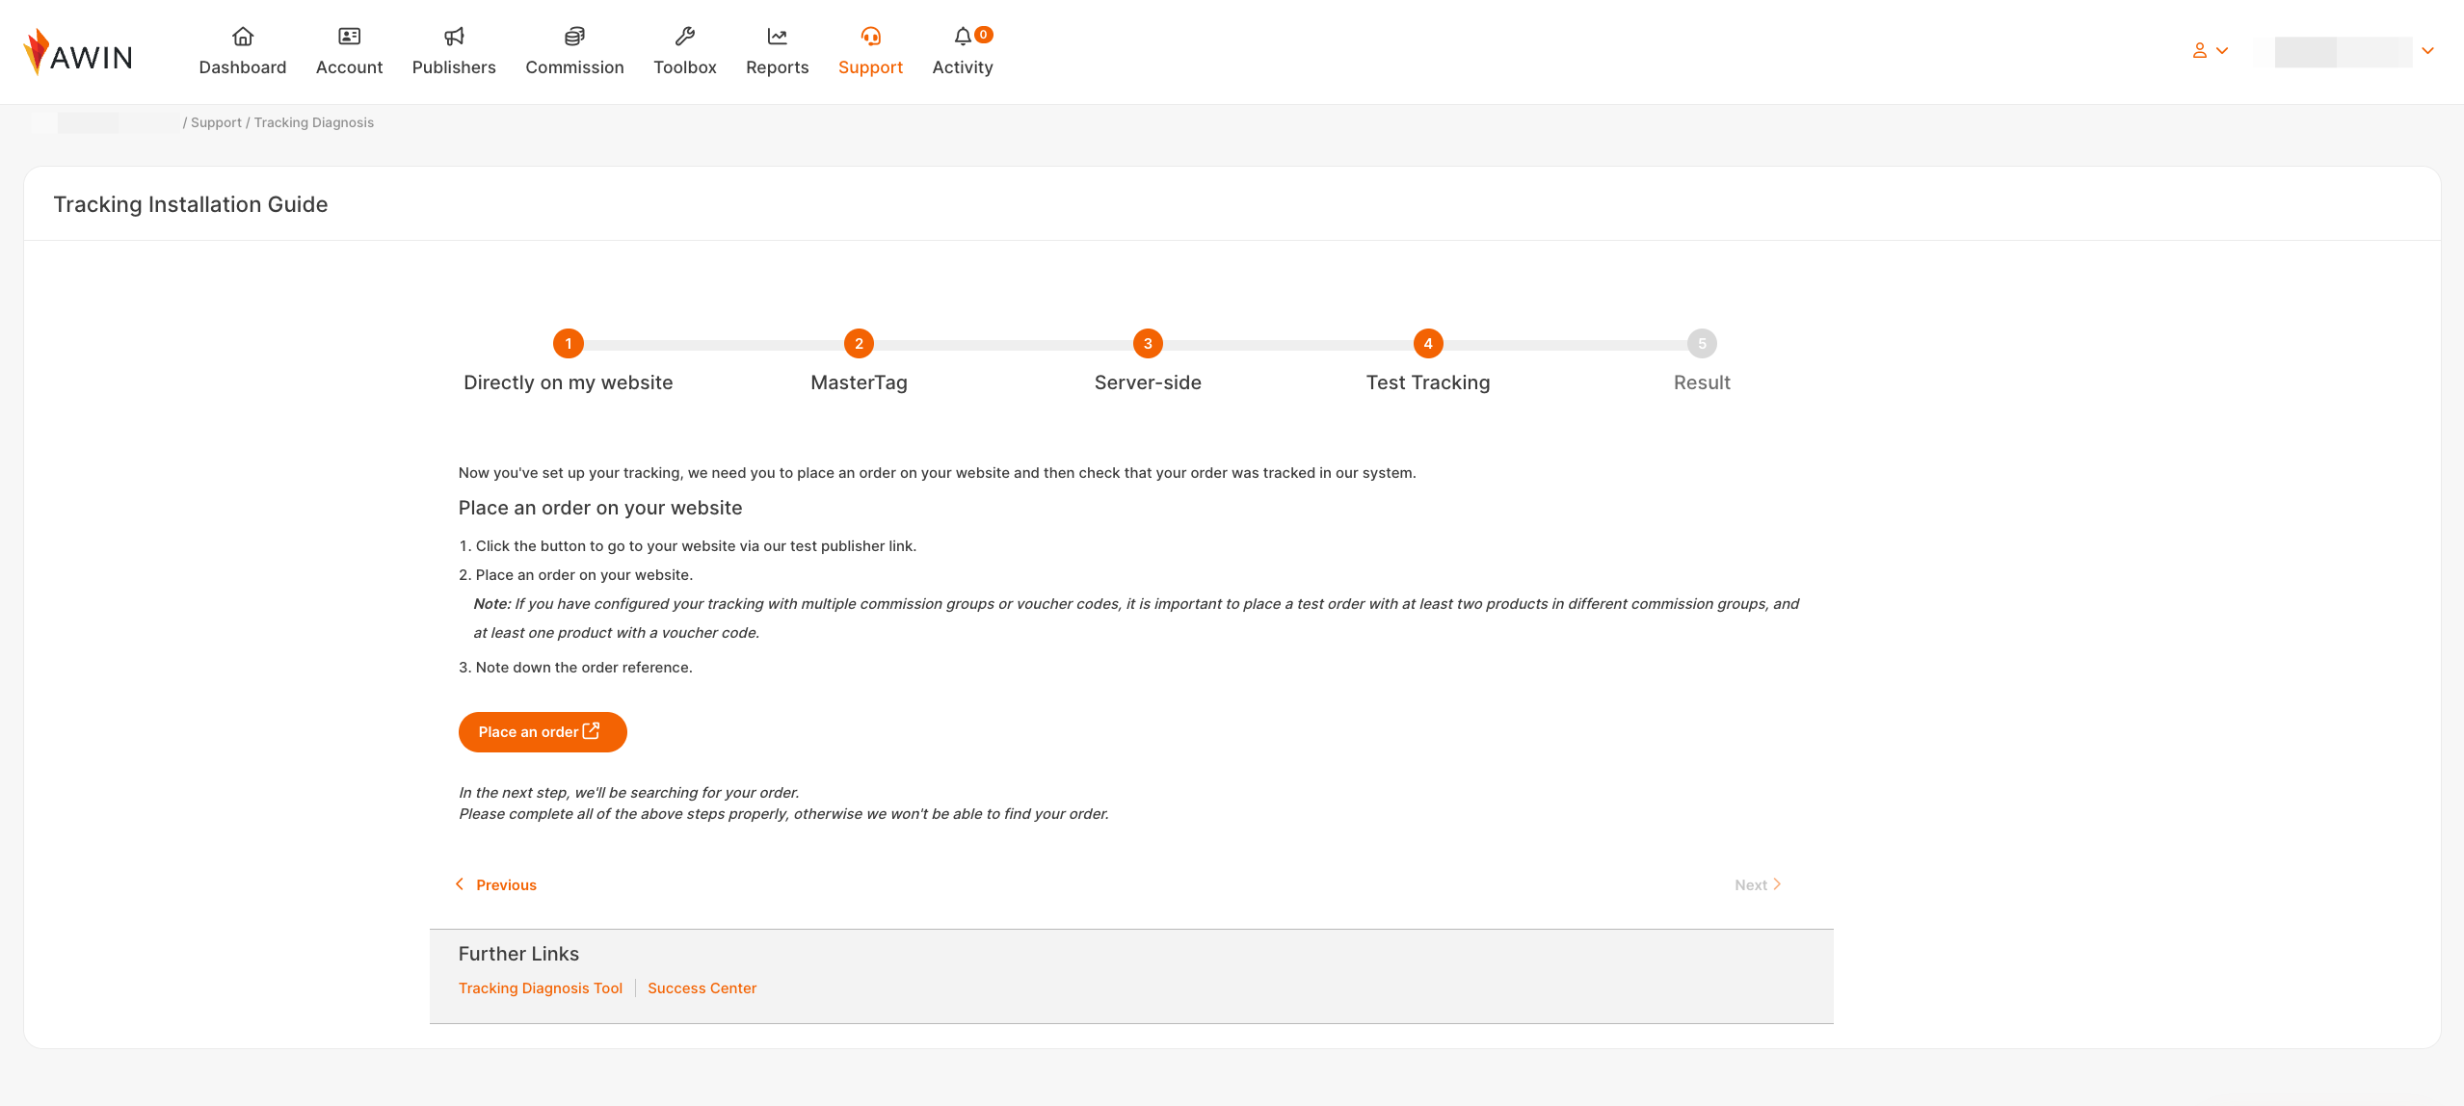The height and width of the screenshot is (1106, 2464).
Task: Click the Publishers megaphone icon
Action: click(454, 37)
